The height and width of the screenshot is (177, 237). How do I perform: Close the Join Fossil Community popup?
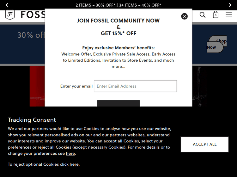click(185, 16)
